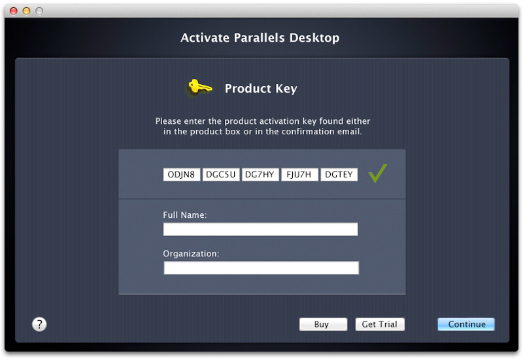Select the last key field with DGTEY
The image size is (523, 360).
(x=339, y=175)
